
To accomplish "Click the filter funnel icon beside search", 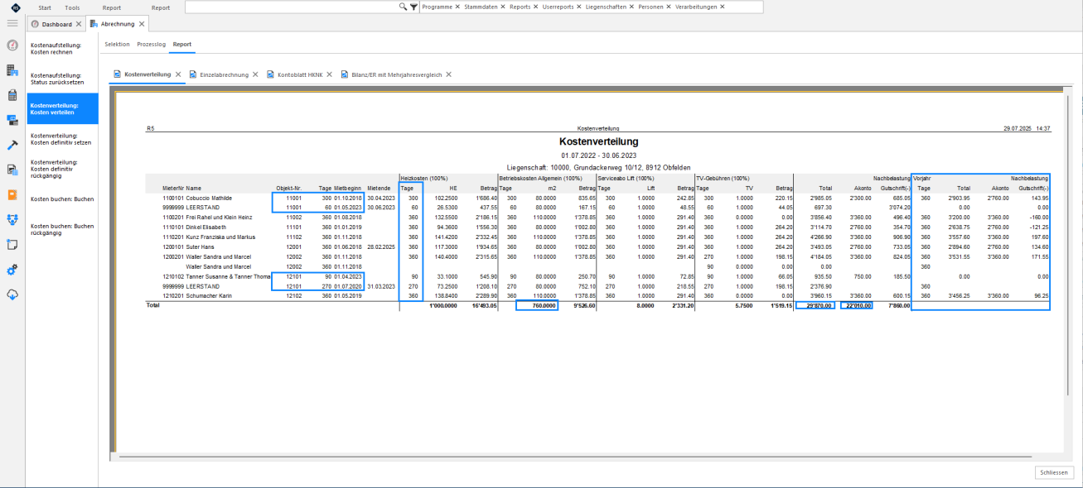I will pos(413,7).
